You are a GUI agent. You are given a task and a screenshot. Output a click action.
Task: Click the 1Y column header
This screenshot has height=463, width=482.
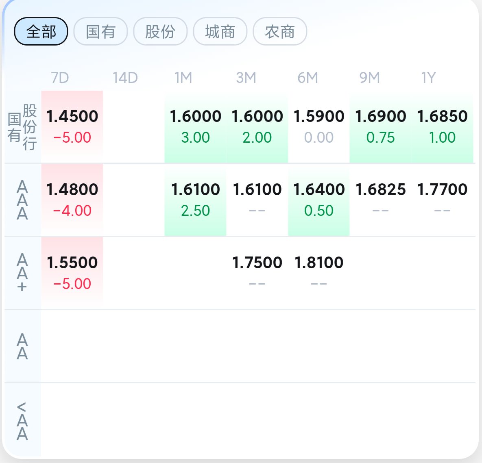point(428,77)
